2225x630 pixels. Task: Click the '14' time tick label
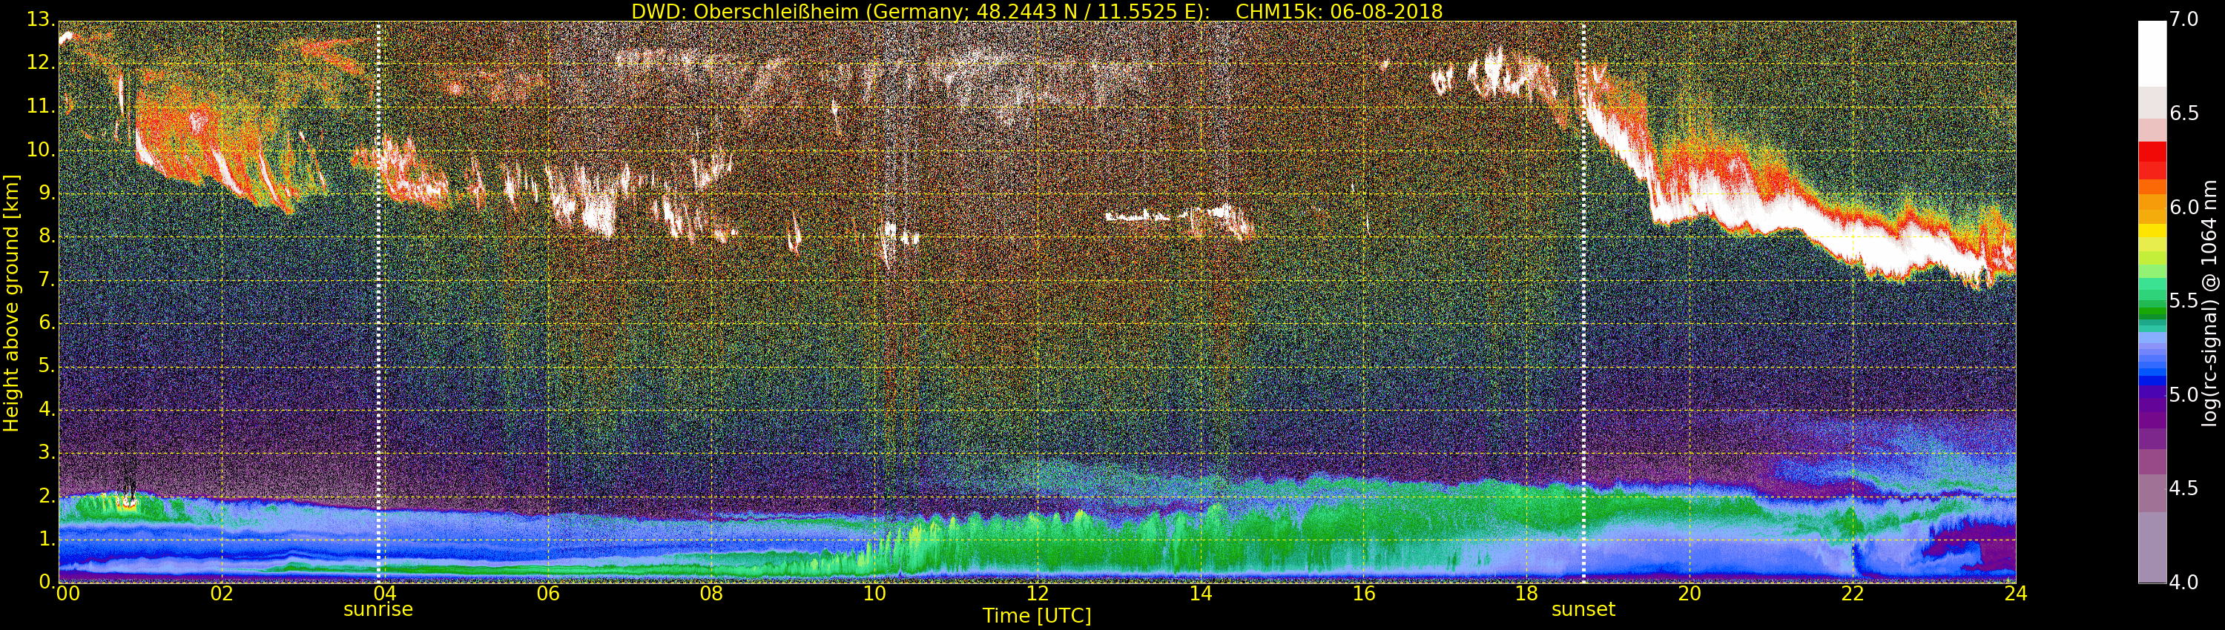tap(1201, 593)
